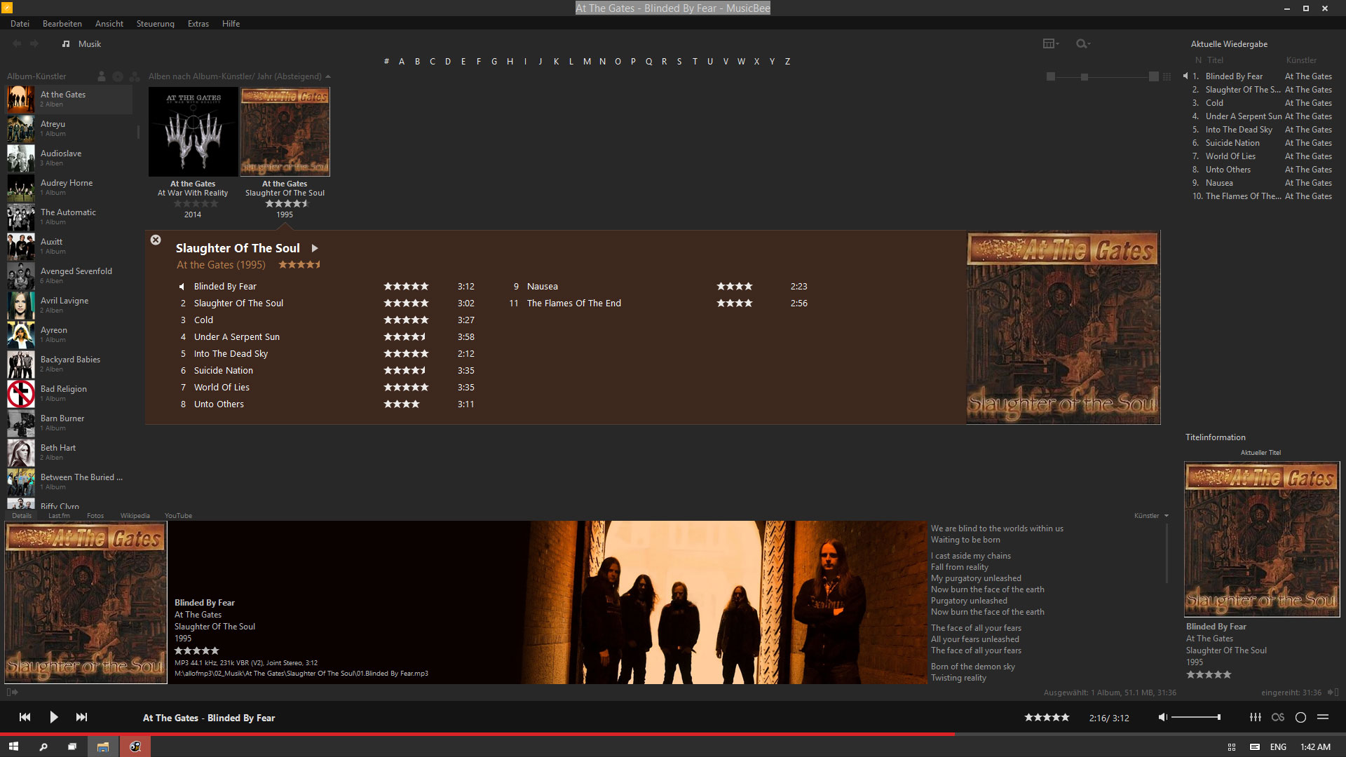Seek in the red playback progress bar
1346x757 pixels.
pyautogui.click(x=673, y=734)
